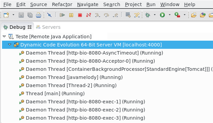
Task: Open the Run launch dropdown arrow
Action: (170, 15)
